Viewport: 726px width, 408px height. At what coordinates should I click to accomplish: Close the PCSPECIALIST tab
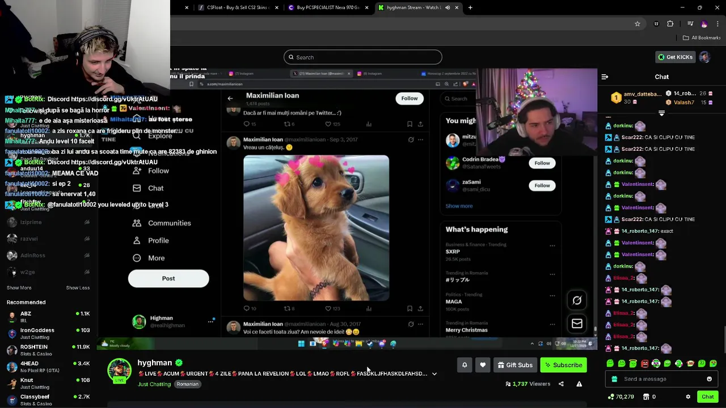366,7
